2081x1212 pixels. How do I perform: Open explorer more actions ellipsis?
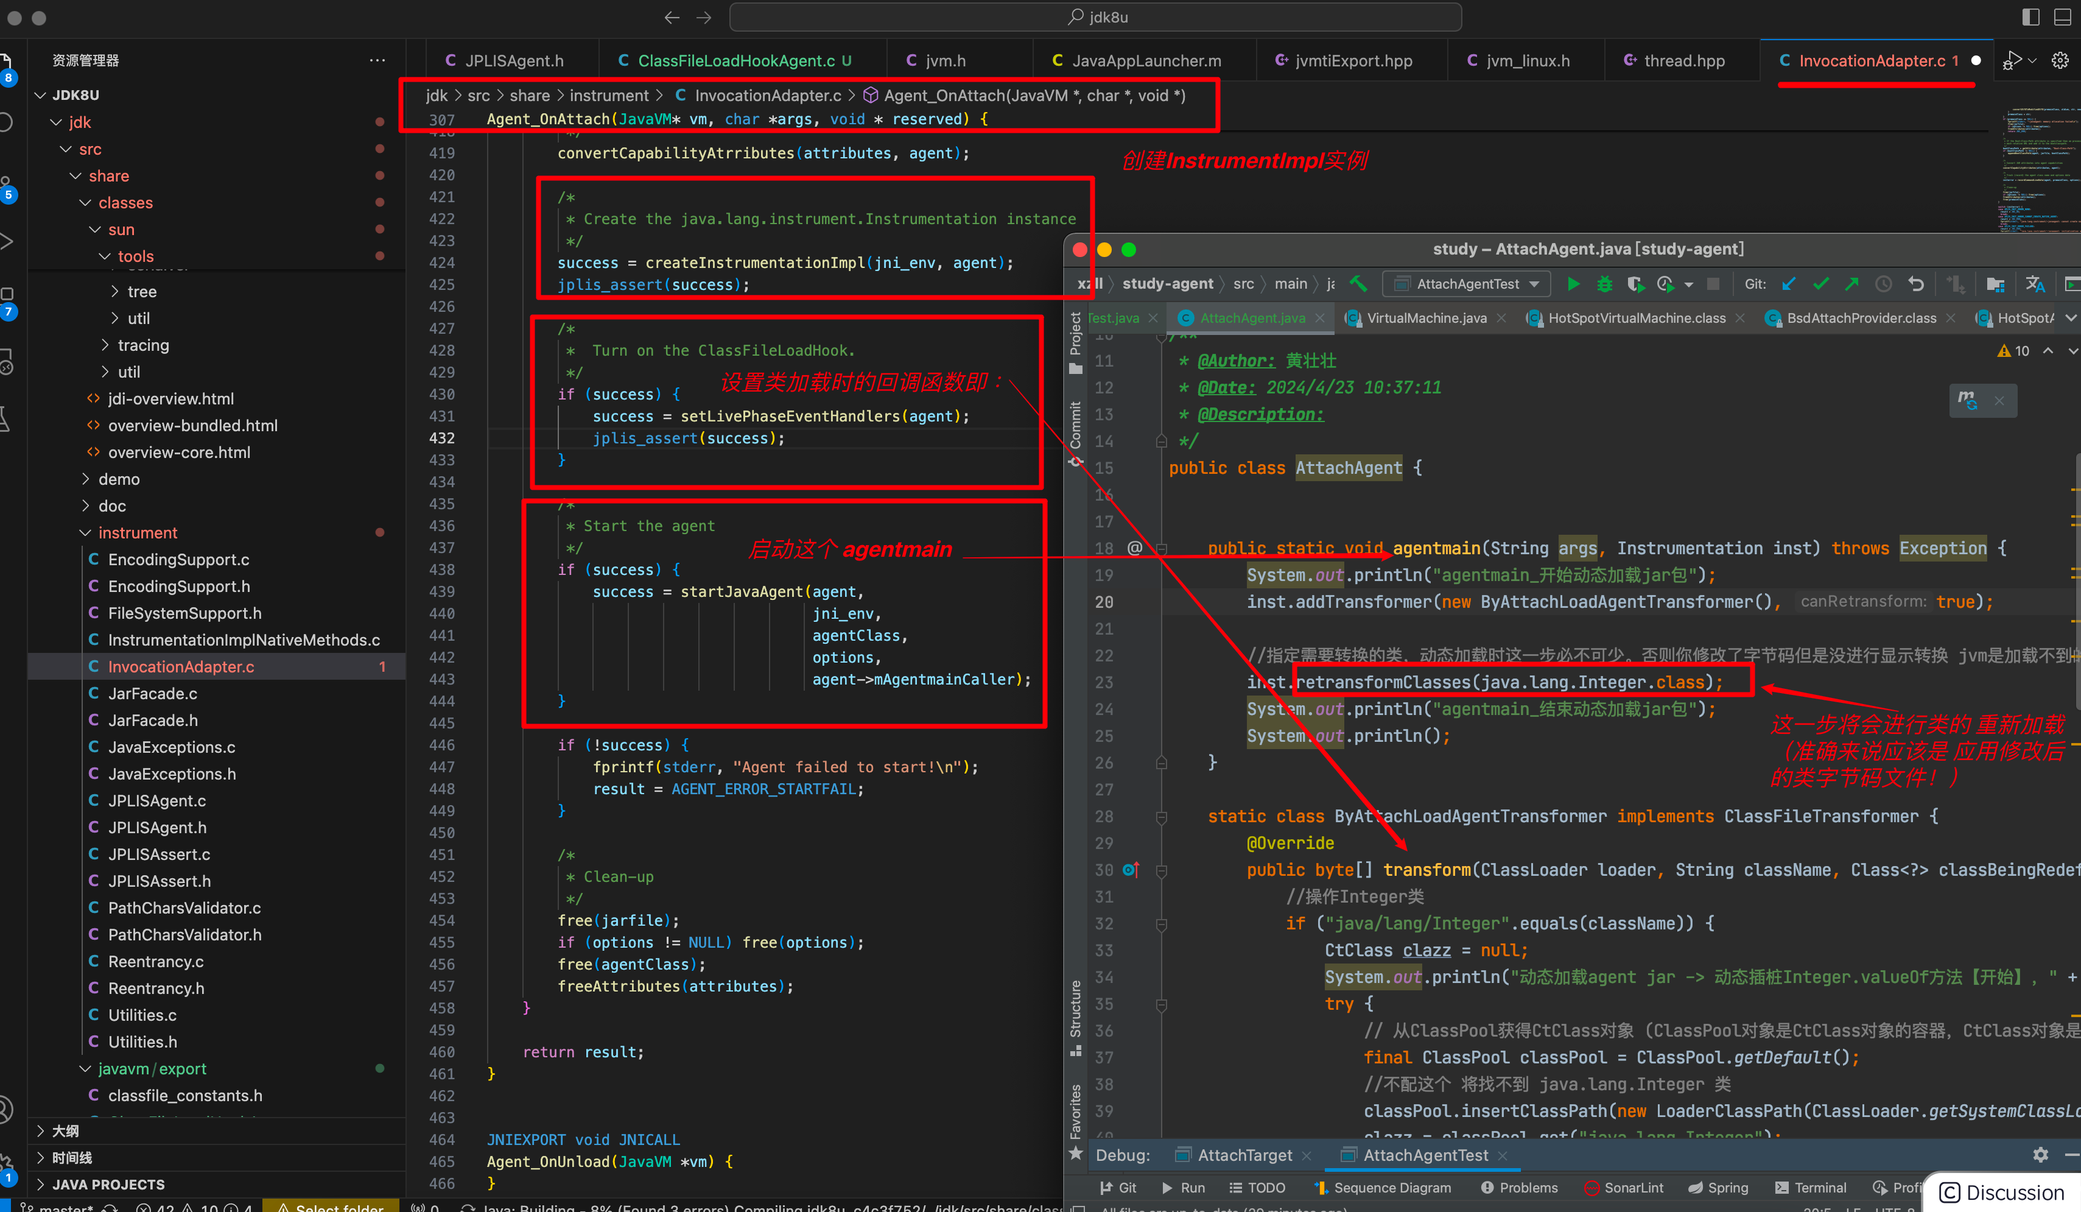[x=377, y=60]
